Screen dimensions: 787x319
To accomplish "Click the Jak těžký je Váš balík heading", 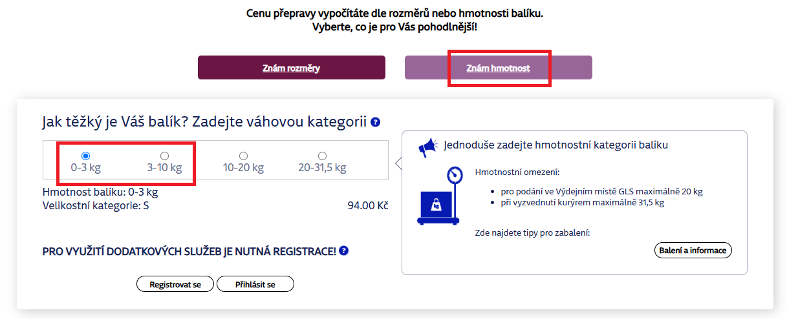I will [204, 122].
